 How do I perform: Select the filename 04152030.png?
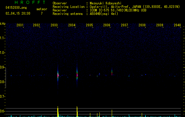pyautogui.click(x=16, y=8)
